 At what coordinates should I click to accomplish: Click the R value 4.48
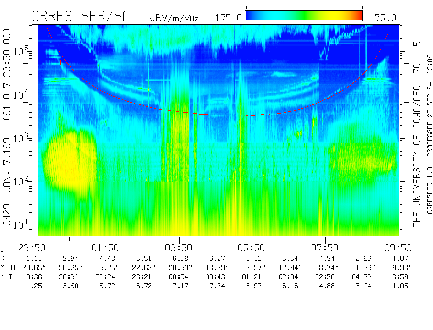point(107,258)
